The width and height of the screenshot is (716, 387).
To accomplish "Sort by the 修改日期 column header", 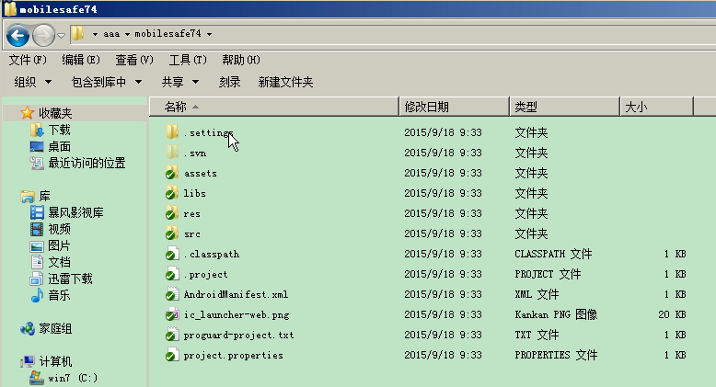I will point(454,107).
